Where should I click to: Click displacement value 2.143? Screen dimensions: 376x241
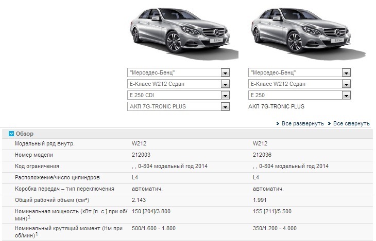click(139, 200)
